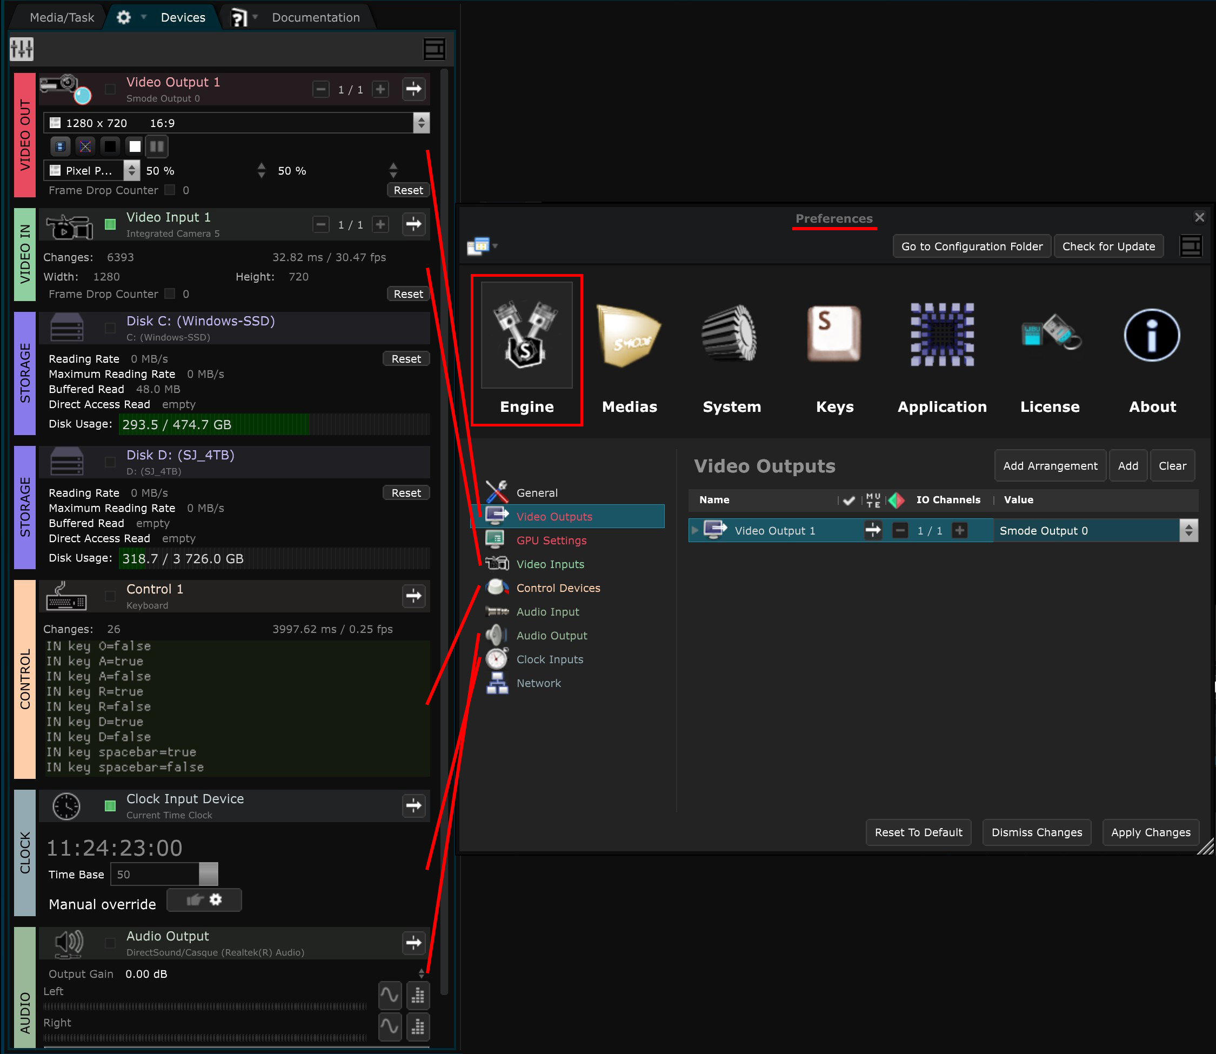Screen dimensions: 1216x1054
Task: Expand the Video Output 1 row triangle
Action: coord(695,531)
